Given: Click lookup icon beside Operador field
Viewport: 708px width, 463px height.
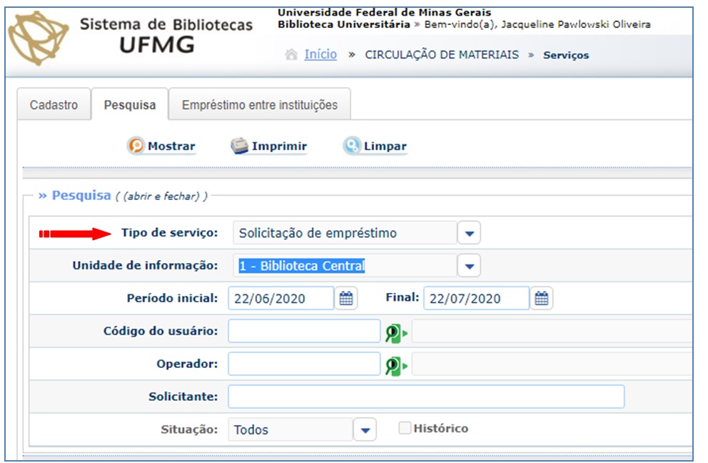Looking at the screenshot, I should point(395,365).
